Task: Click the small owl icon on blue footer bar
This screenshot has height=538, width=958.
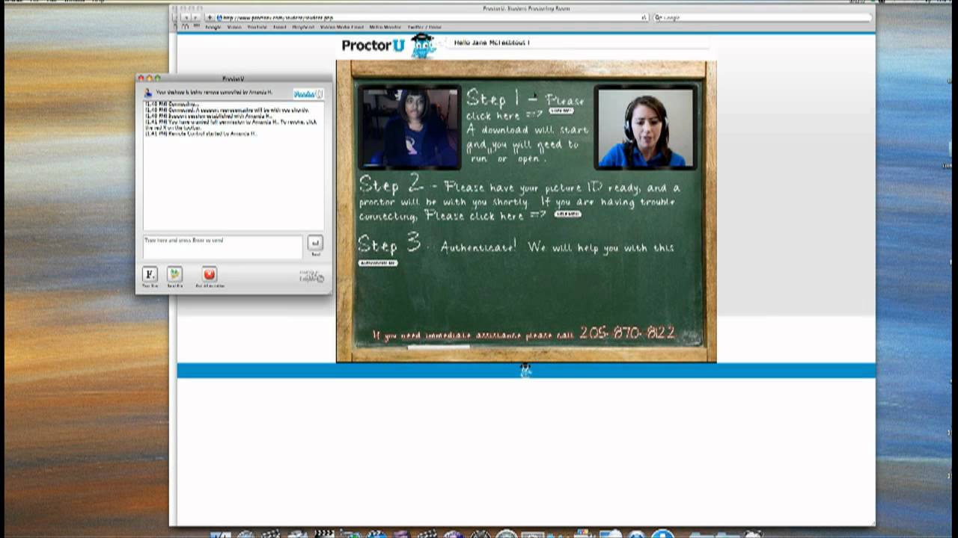Action: click(x=525, y=370)
